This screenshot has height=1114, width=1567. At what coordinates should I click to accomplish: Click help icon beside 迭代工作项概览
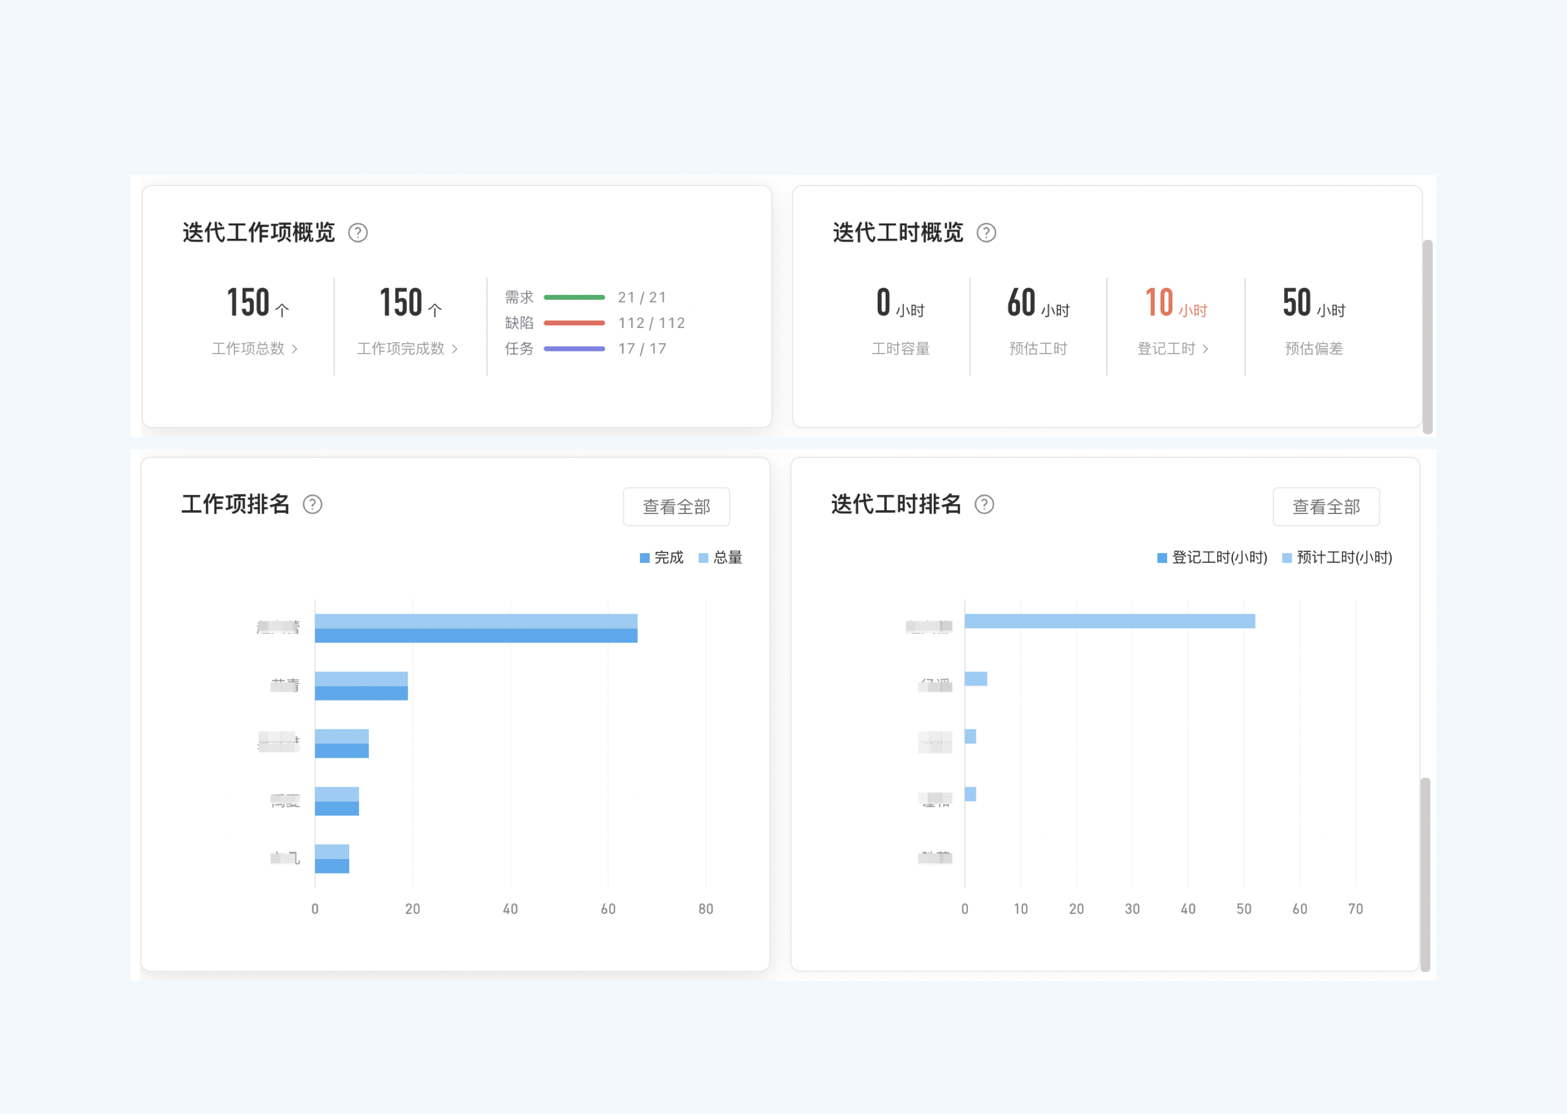(x=357, y=233)
